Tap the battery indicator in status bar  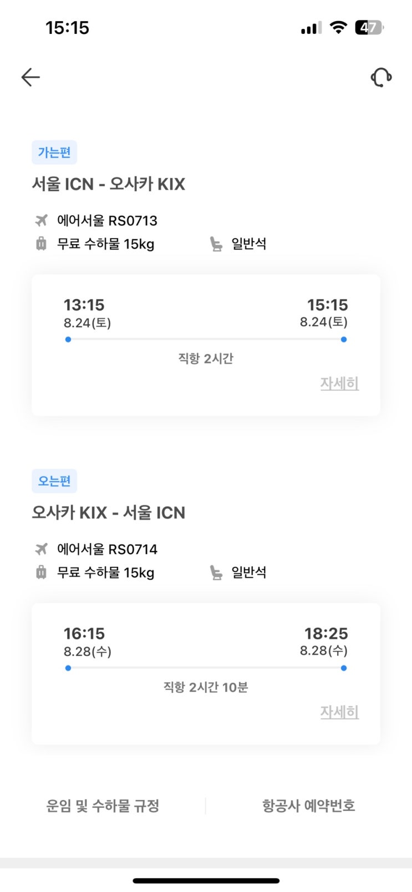tap(369, 27)
